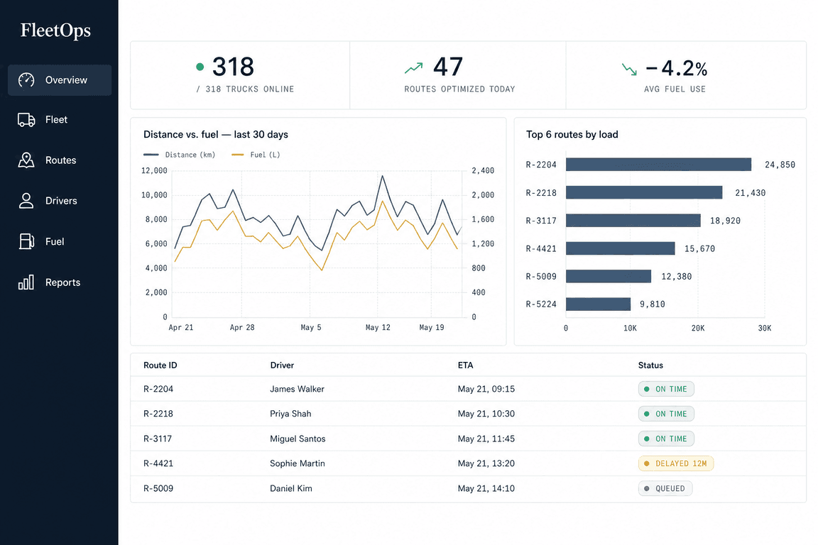Viewport: 818px width, 545px height.
Task: Sort by the Driver column header
Action: coord(282,365)
